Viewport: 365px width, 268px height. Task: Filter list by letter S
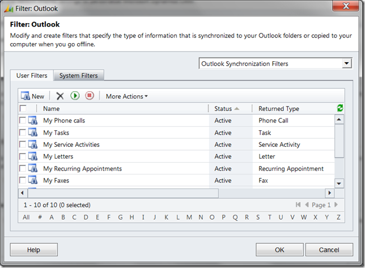(x=258, y=217)
